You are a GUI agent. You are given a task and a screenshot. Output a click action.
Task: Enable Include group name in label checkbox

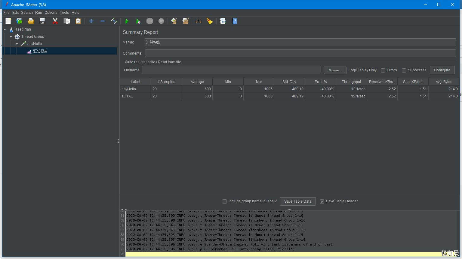[x=225, y=201]
